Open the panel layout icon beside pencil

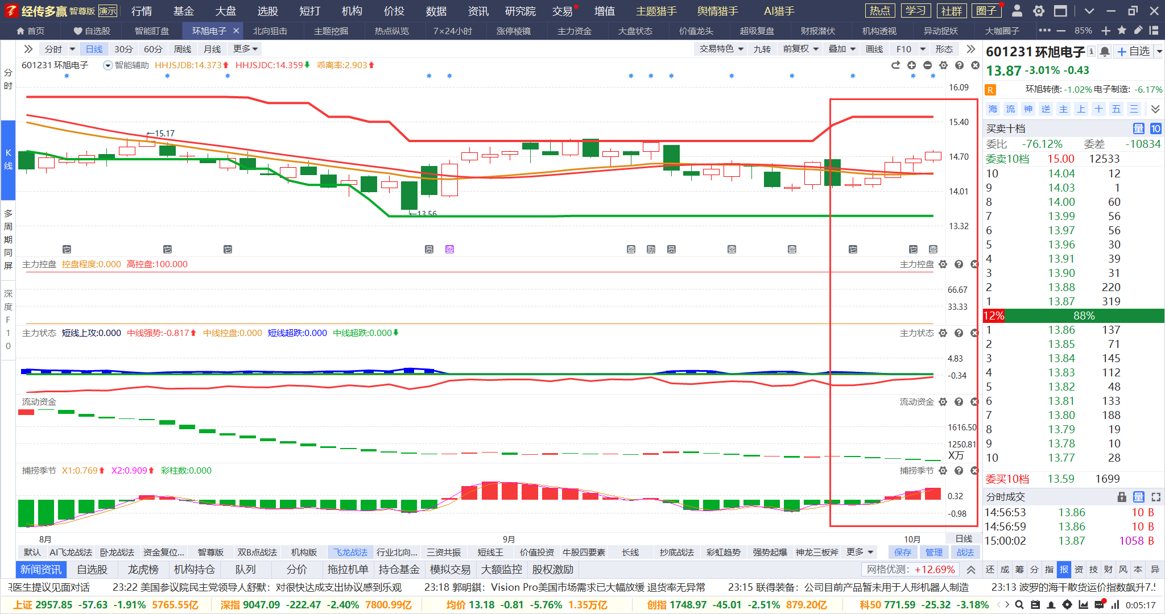[x=1154, y=31]
